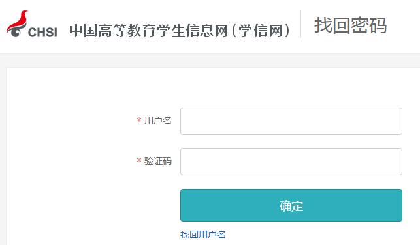Click the (学信网) text in header
This screenshot has width=420, height=245.
[261, 31]
